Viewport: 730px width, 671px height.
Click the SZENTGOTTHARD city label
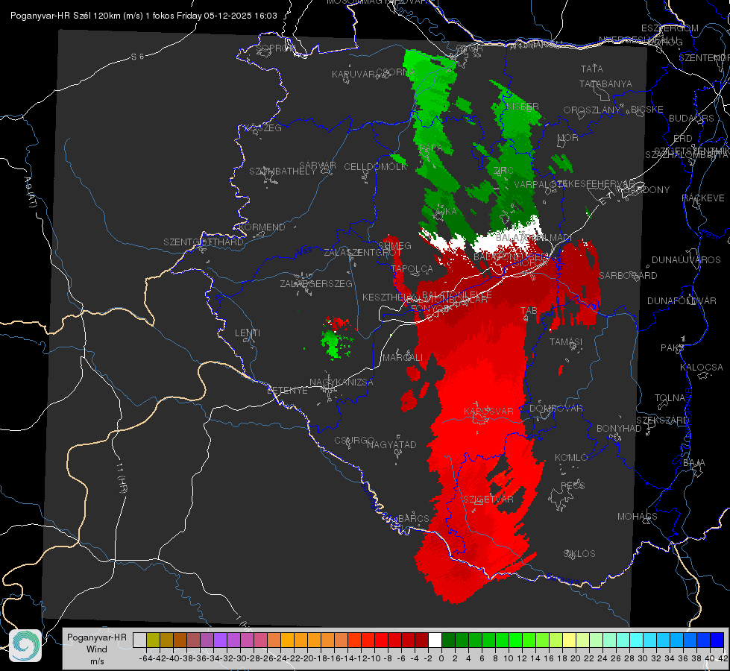[204, 242]
